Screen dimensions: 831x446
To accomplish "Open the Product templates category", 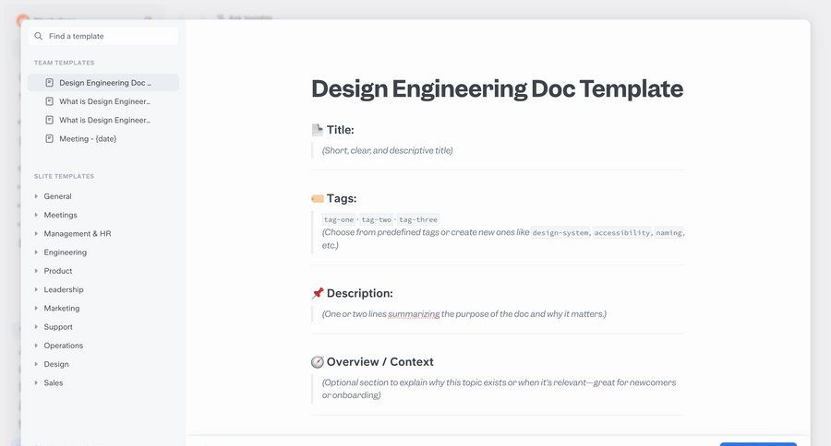I will (57, 271).
